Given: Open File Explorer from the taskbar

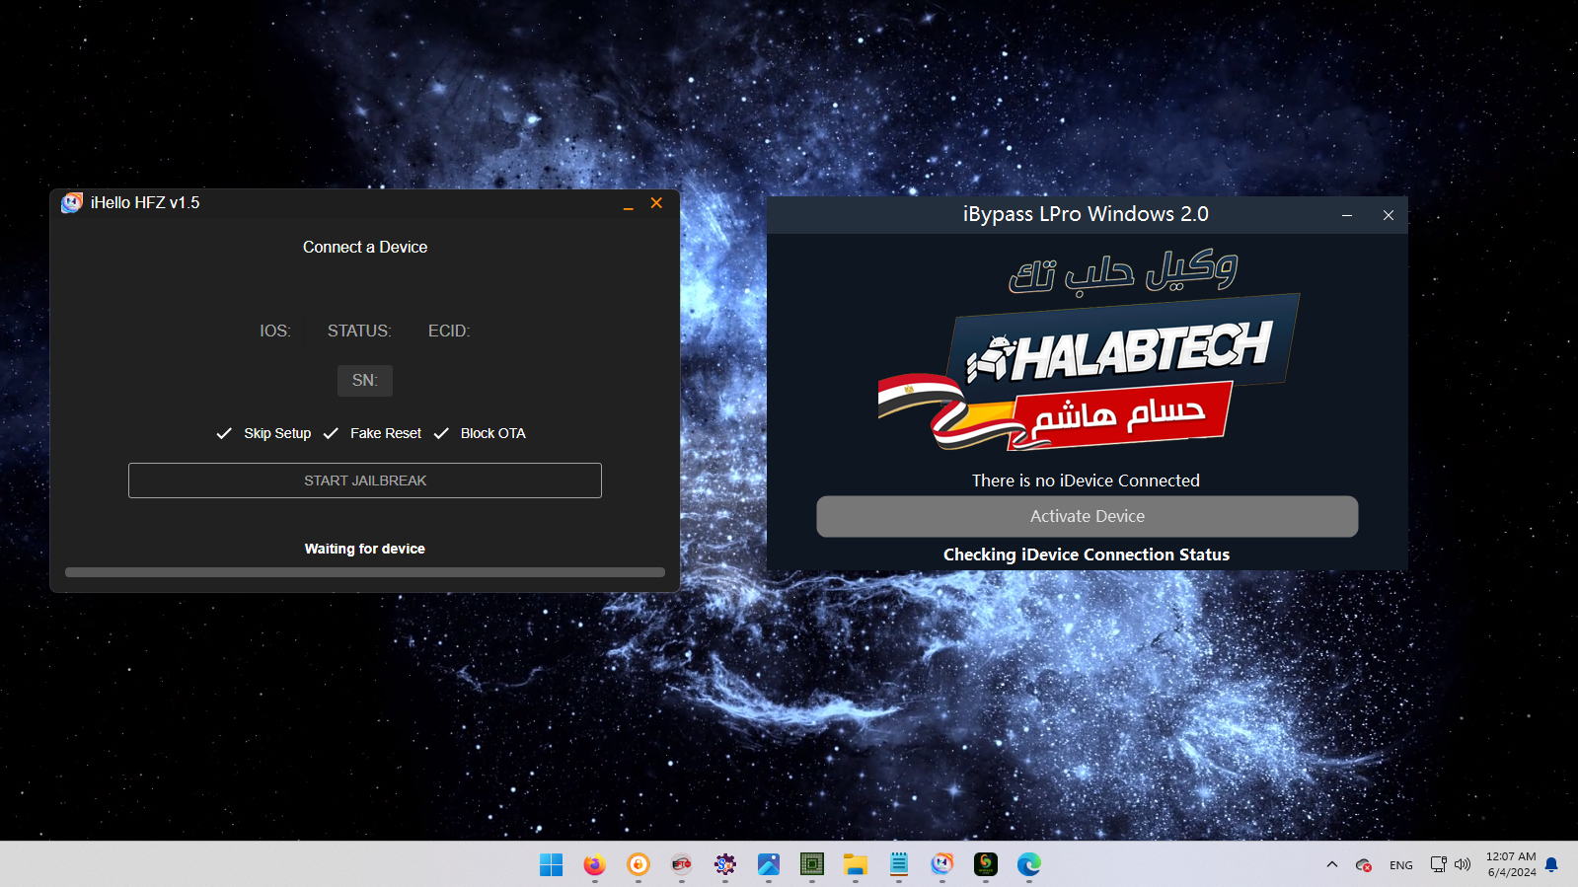Looking at the screenshot, I should (856, 864).
